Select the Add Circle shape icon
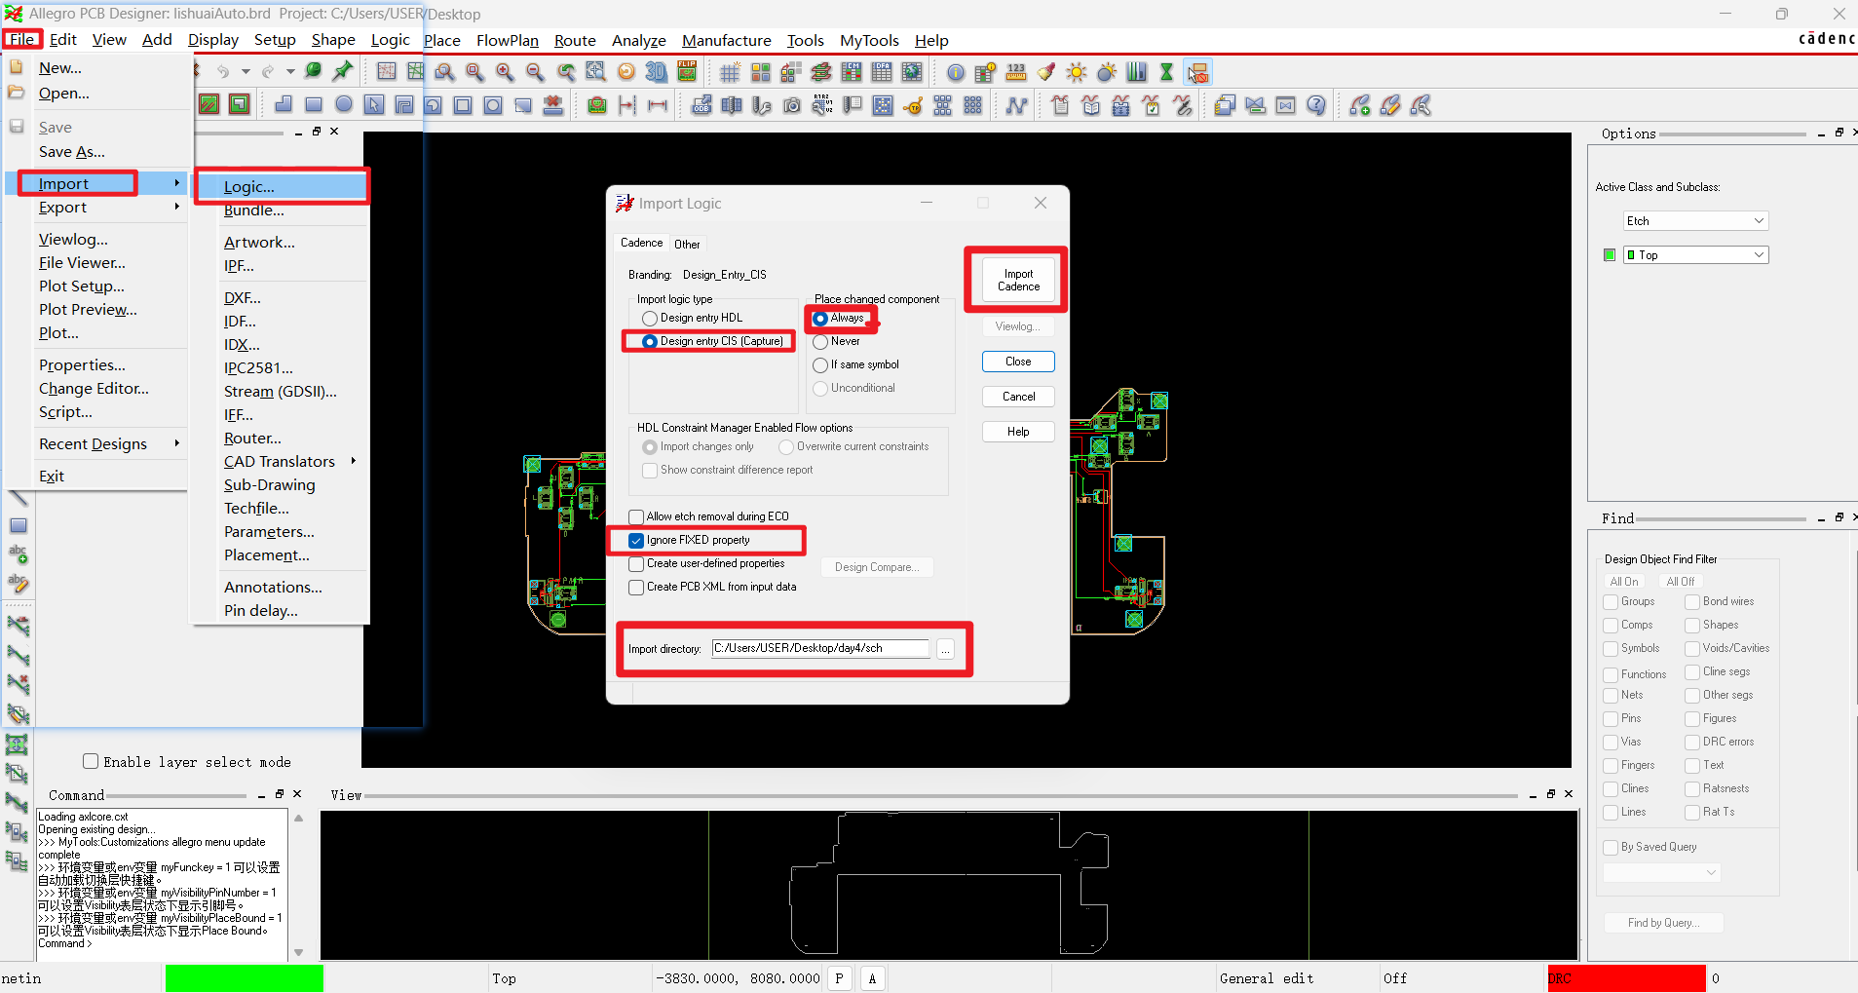This screenshot has width=1858, height=993. point(344,105)
